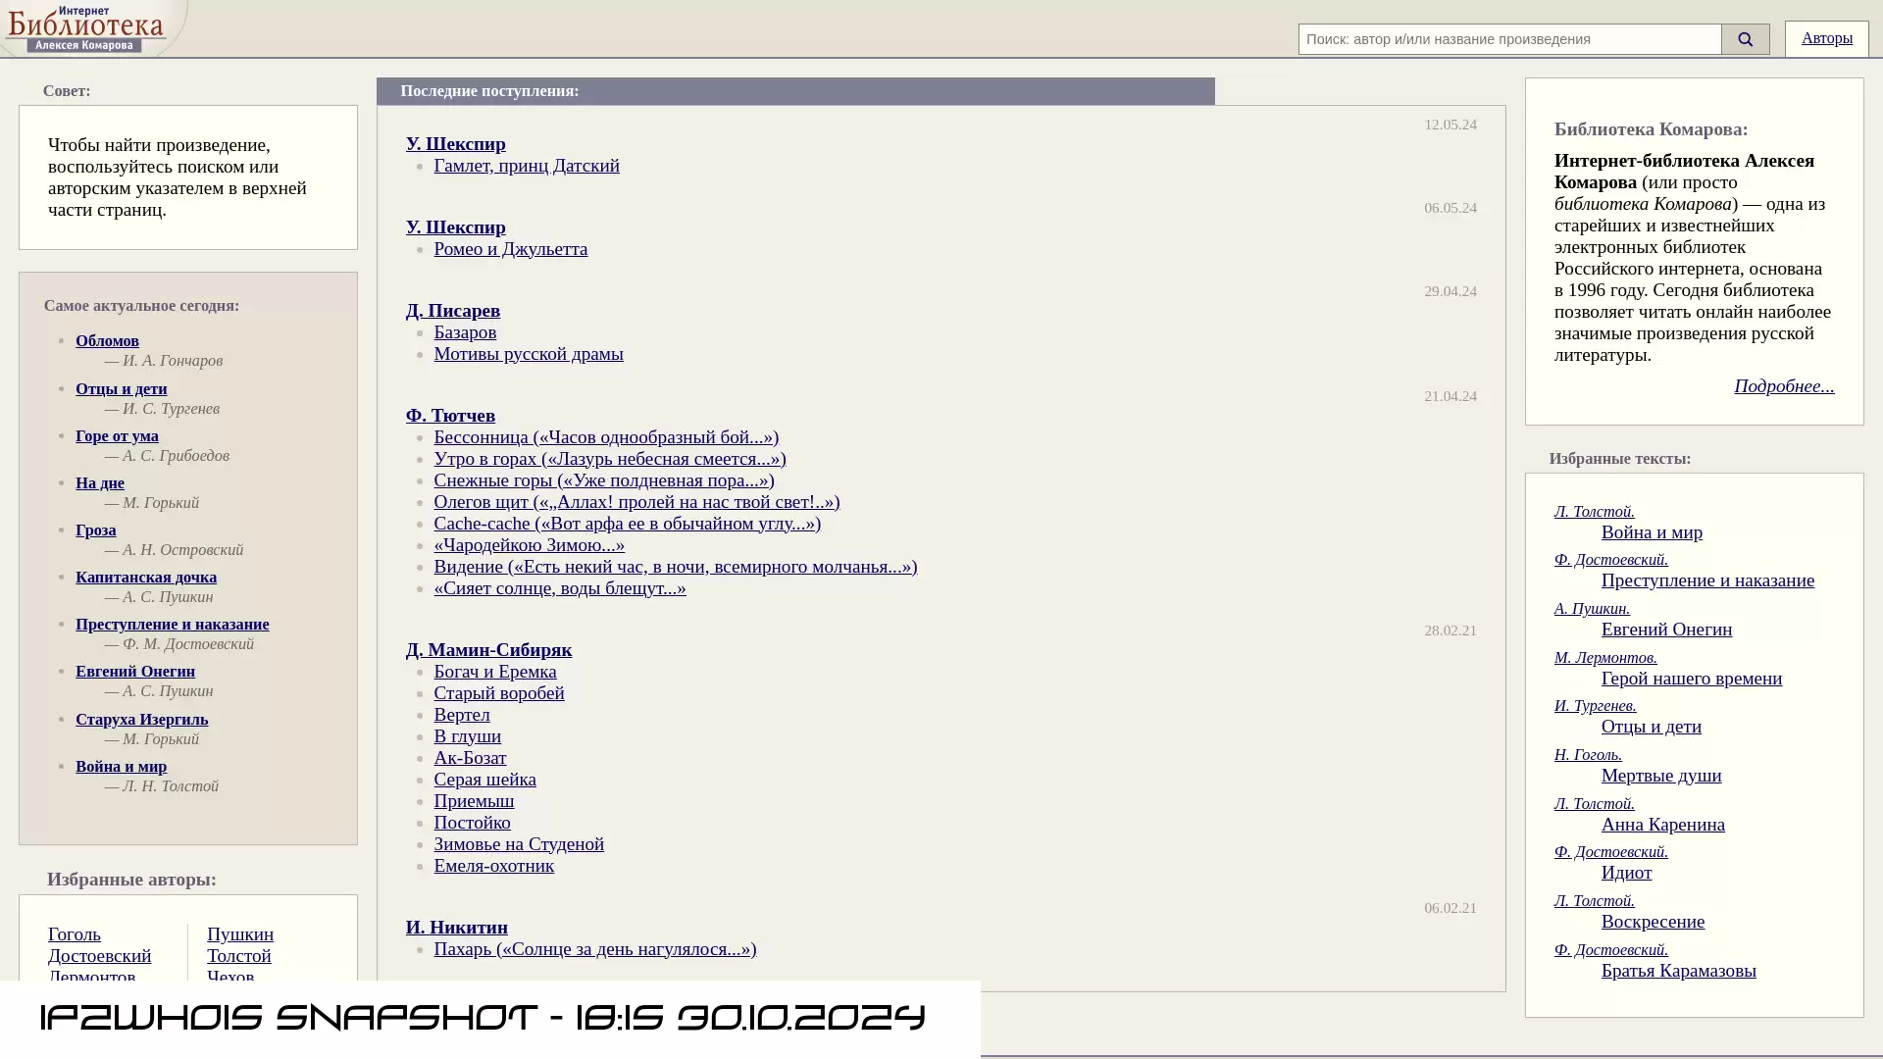
Task: Open Горе от ума
Action: click(x=117, y=436)
